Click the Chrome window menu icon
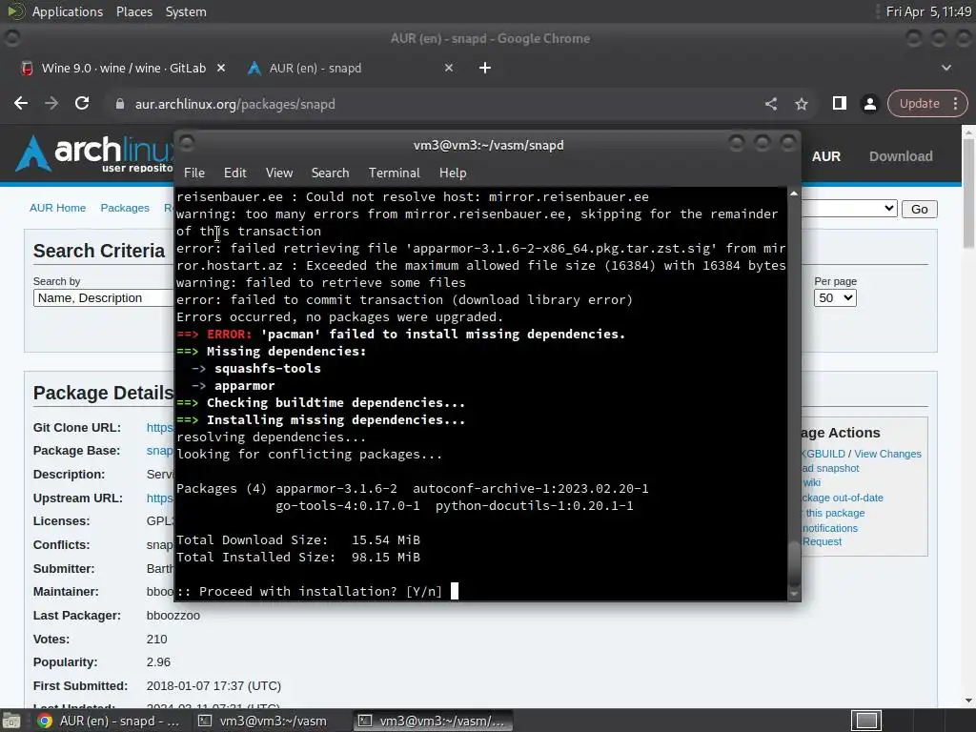Viewport: 976px width, 732px height. click(11, 38)
